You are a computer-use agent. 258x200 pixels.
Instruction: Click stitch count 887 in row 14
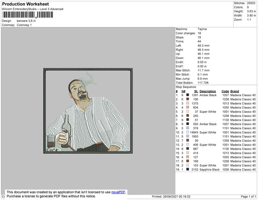point(196,149)
